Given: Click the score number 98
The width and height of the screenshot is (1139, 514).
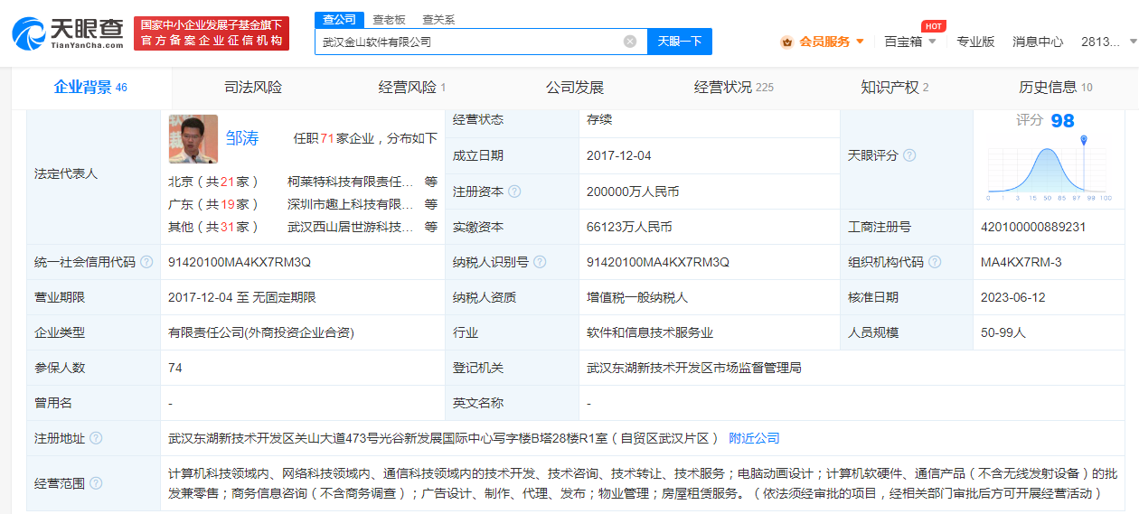Looking at the screenshot, I should tap(1062, 121).
